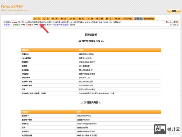Click the '添加新的用户账号' description text

coord(84,116)
